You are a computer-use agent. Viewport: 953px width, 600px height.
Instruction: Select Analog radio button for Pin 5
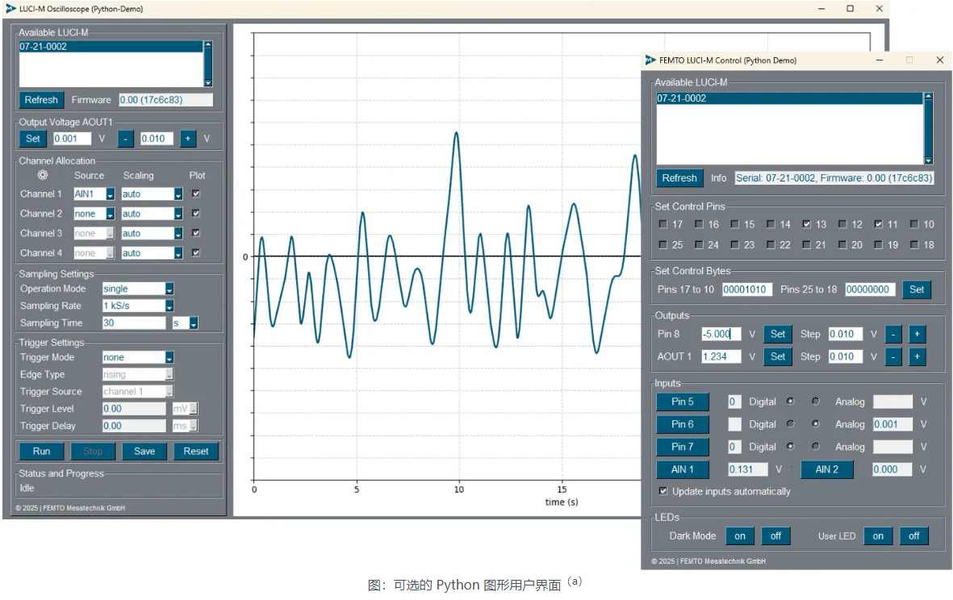816,402
